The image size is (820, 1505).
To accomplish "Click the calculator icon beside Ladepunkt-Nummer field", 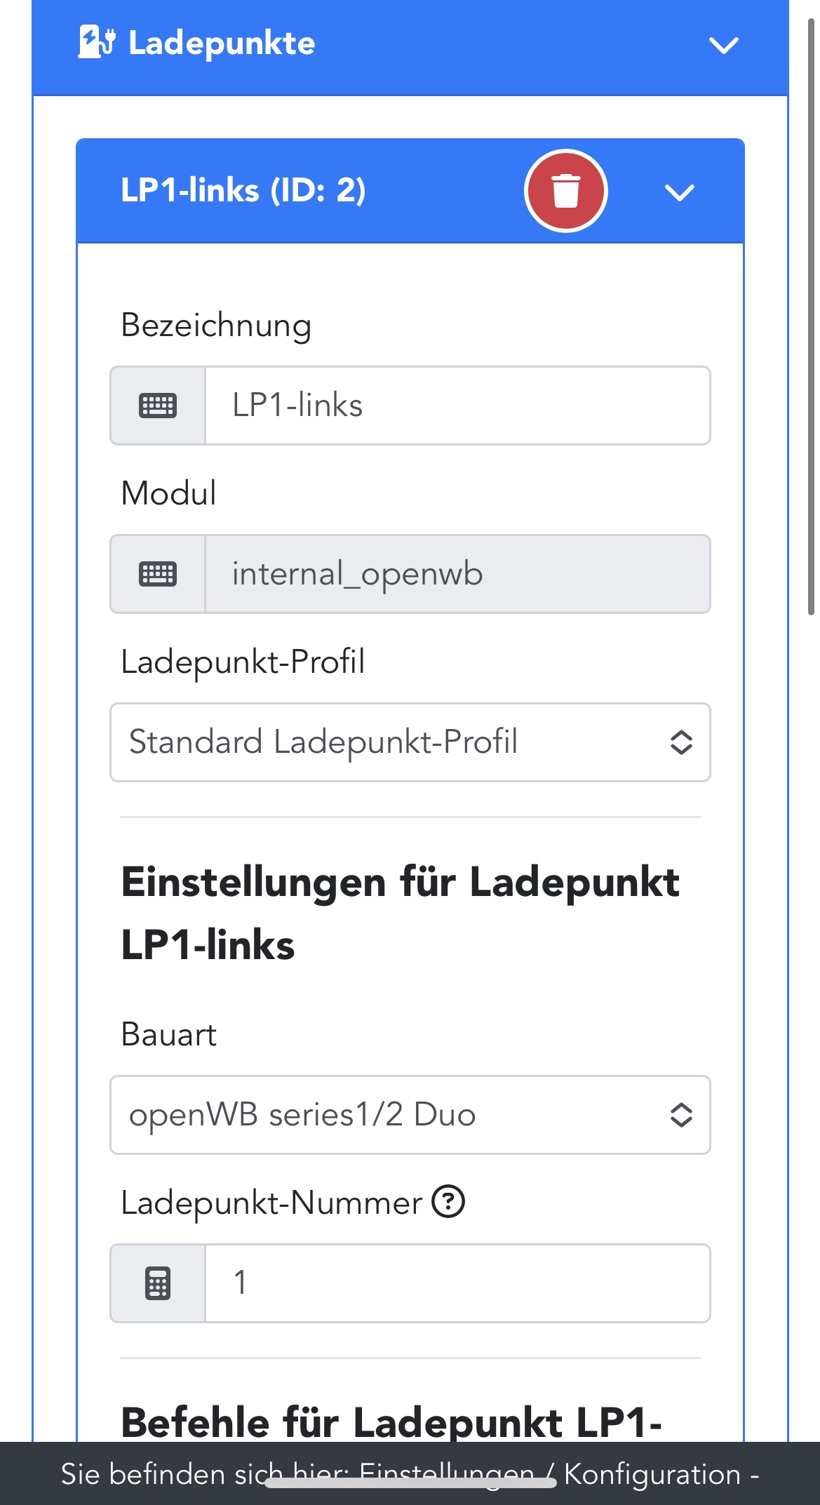I will (158, 1283).
